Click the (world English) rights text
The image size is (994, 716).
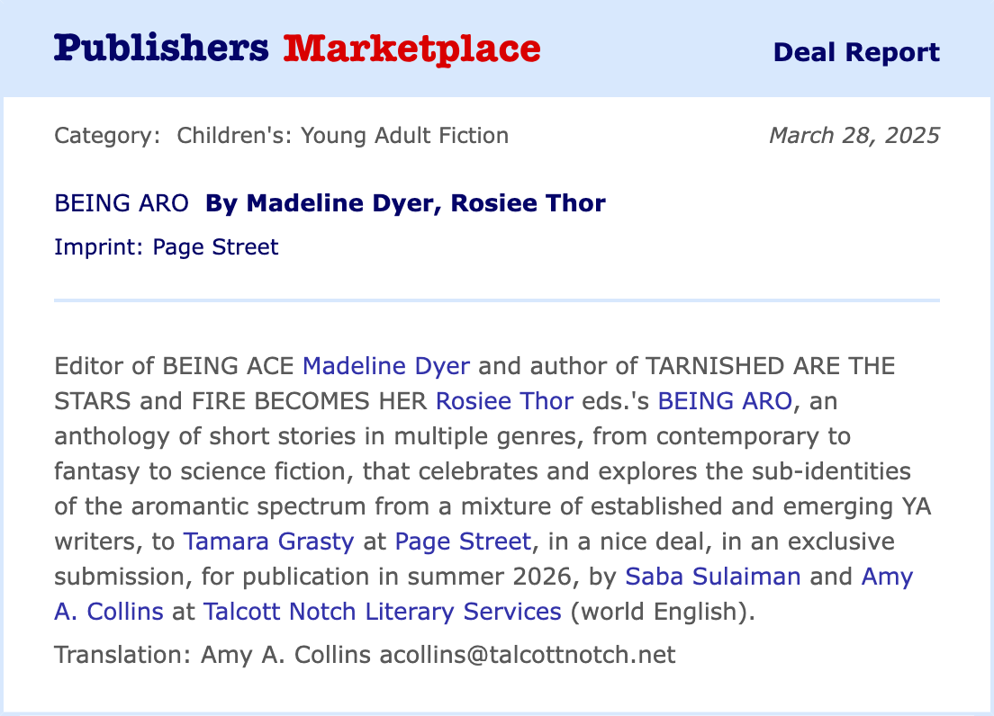pos(661,612)
